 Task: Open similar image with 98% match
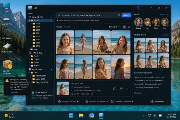pyautogui.click(x=139, y=45)
